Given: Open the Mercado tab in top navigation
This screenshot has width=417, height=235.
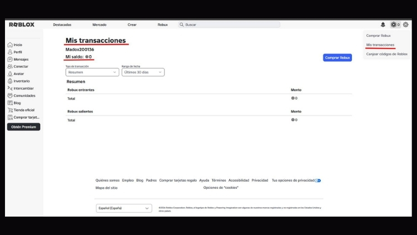Looking at the screenshot, I should 99,25.
